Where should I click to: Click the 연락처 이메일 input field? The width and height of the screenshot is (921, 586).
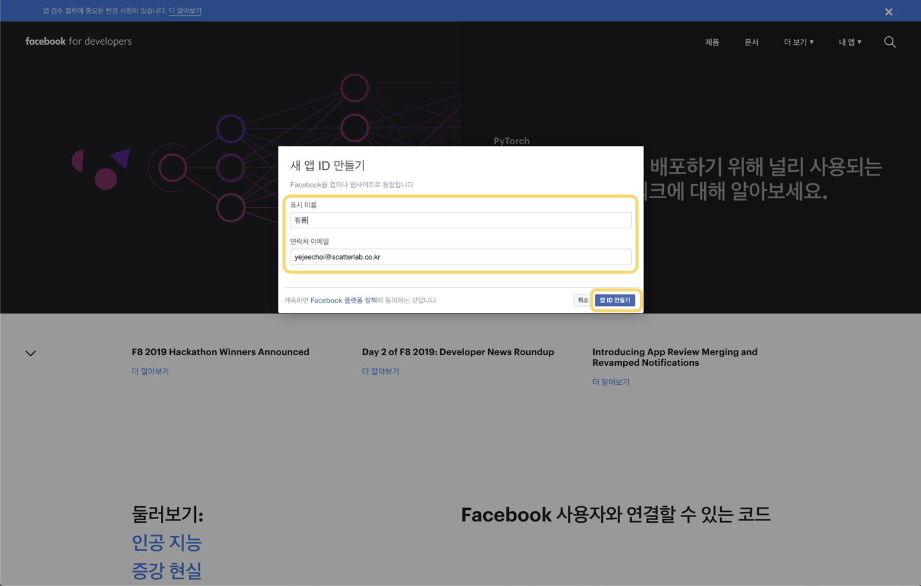click(460, 257)
